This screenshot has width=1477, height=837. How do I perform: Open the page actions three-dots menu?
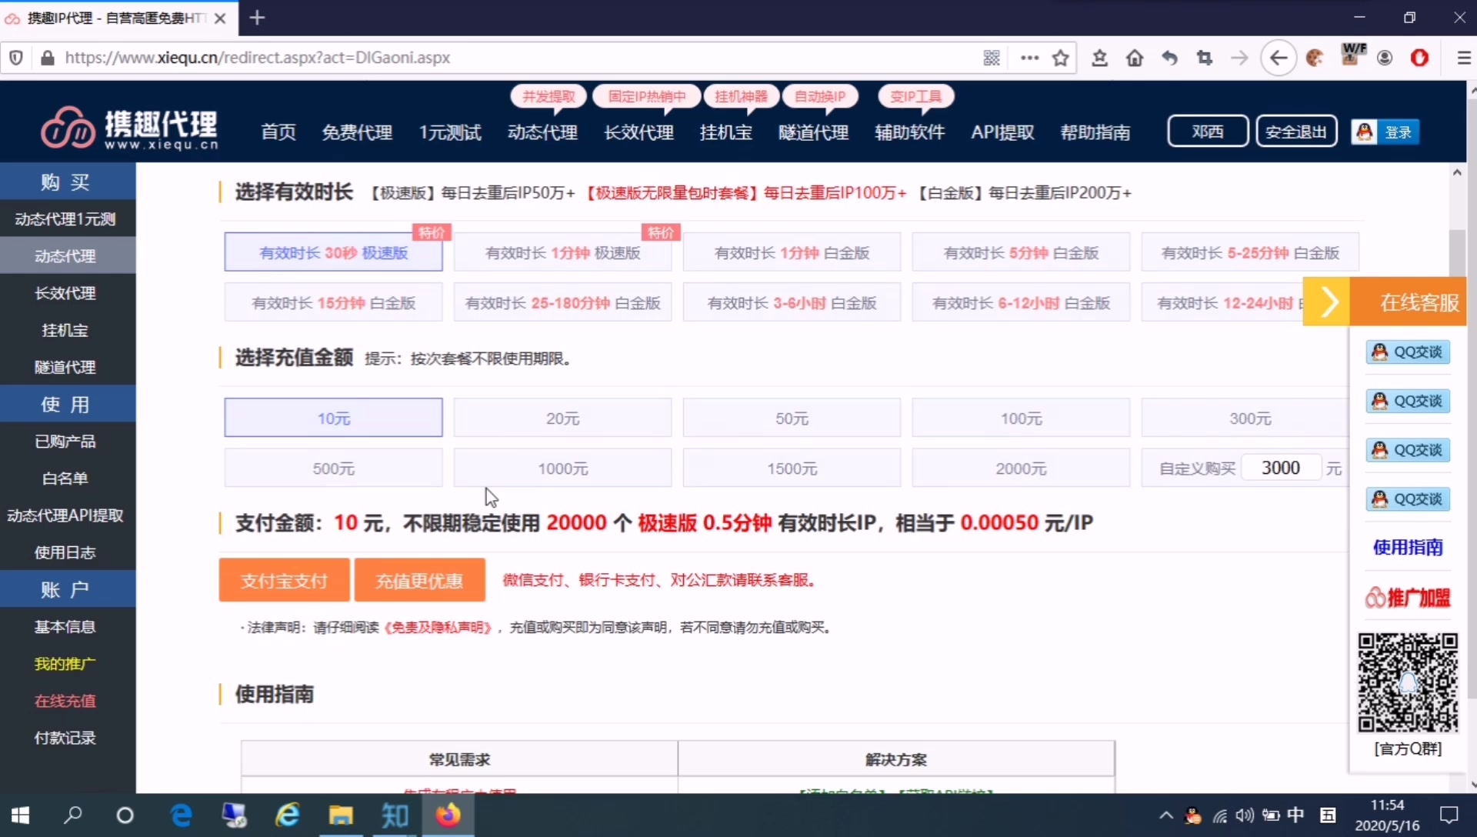coord(1029,58)
